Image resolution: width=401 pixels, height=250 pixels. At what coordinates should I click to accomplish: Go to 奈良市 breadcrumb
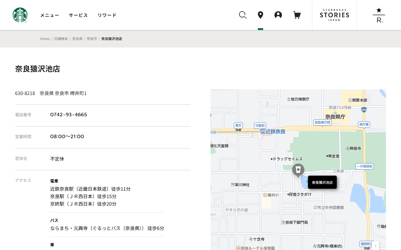coord(92,39)
